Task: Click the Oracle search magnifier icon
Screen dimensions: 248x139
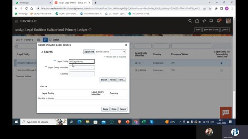Action: [190, 21]
